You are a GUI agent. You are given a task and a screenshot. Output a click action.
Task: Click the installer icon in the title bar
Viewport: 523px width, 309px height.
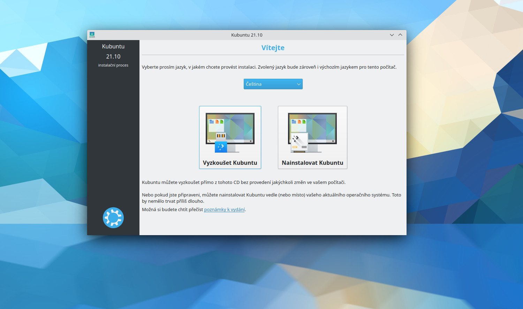pos(92,35)
